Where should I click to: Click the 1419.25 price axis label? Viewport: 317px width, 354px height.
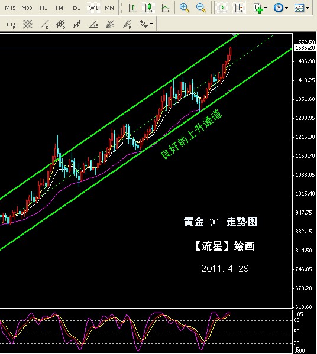pos(305,80)
